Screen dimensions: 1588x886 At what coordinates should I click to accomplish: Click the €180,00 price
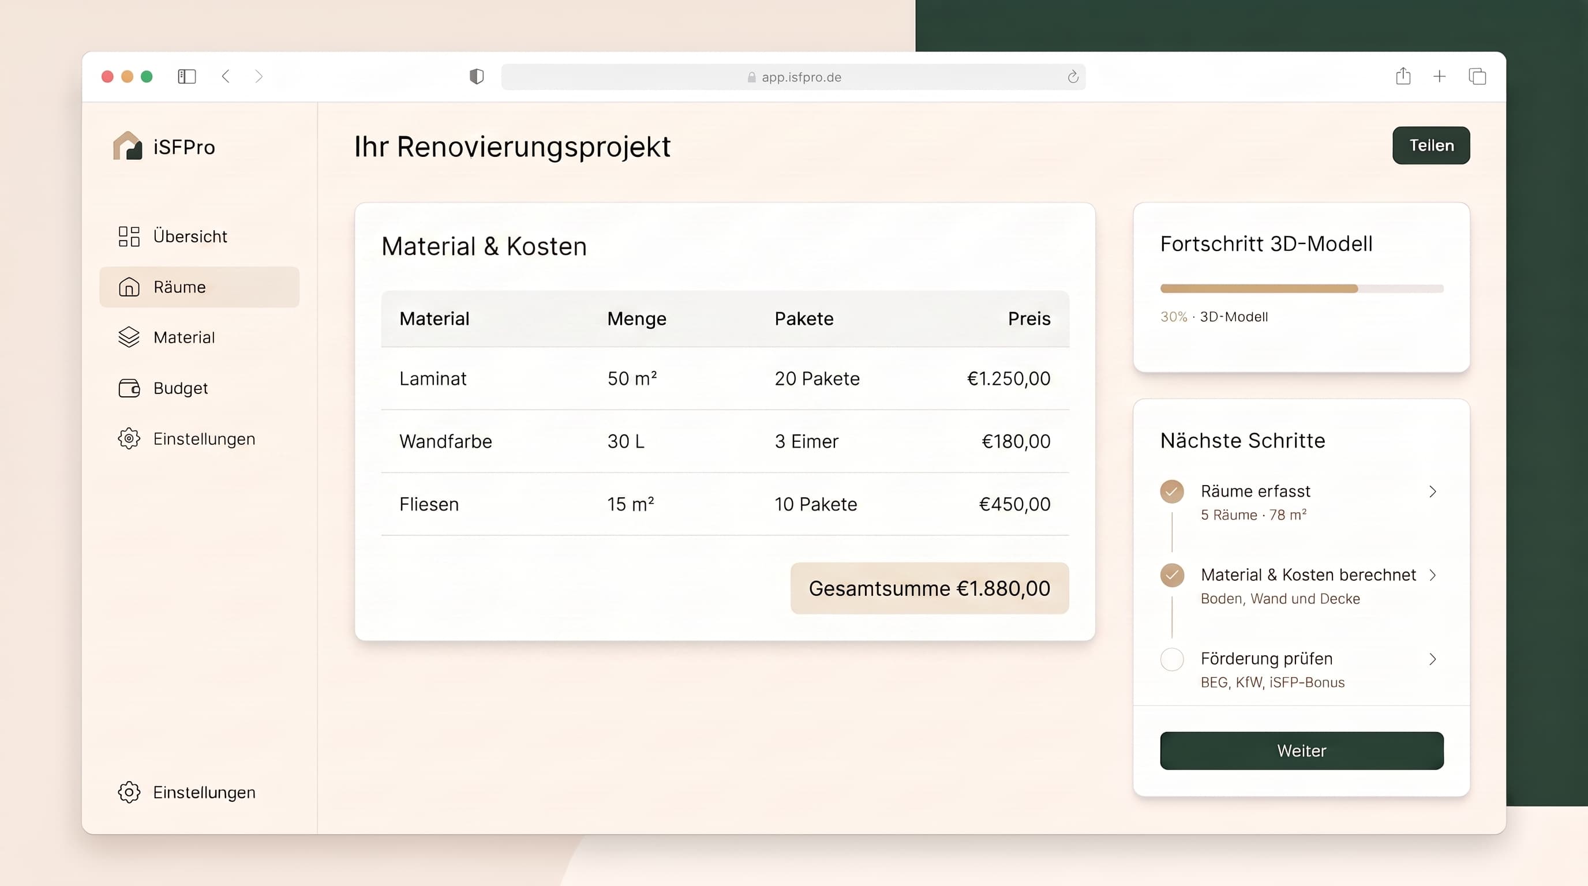(x=1016, y=441)
